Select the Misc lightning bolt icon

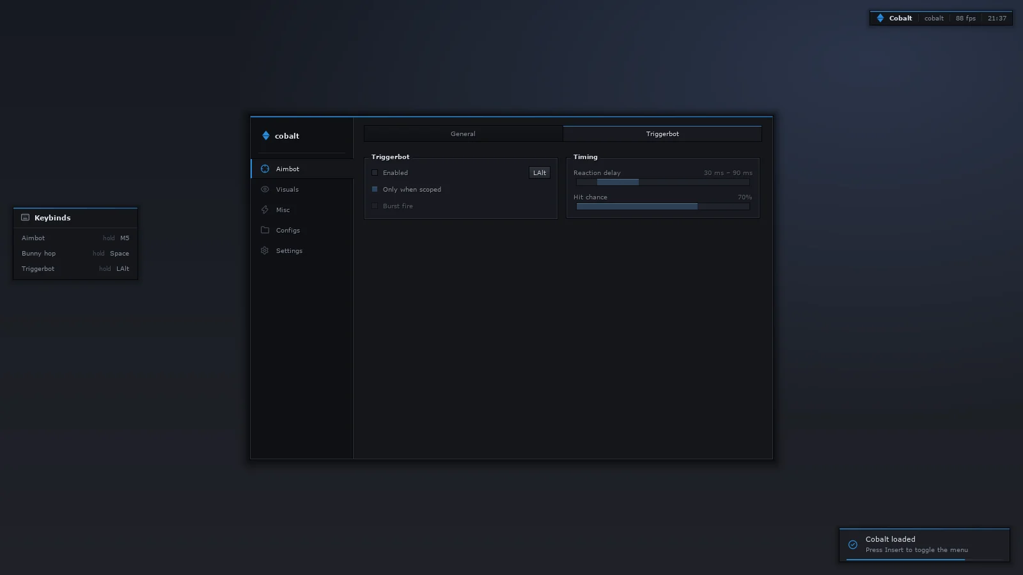coord(265,210)
